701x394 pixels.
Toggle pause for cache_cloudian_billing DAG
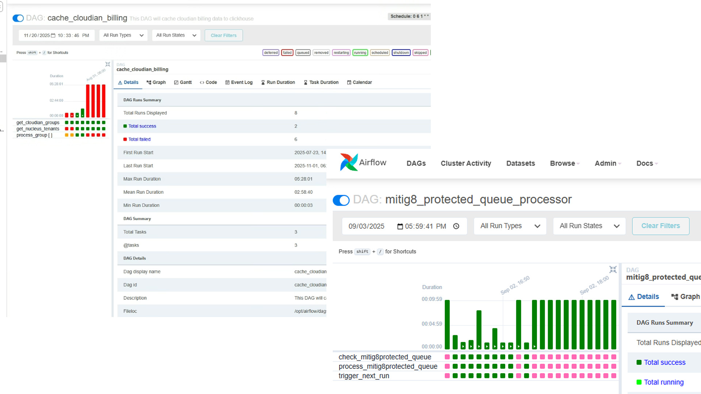[18, 18]
